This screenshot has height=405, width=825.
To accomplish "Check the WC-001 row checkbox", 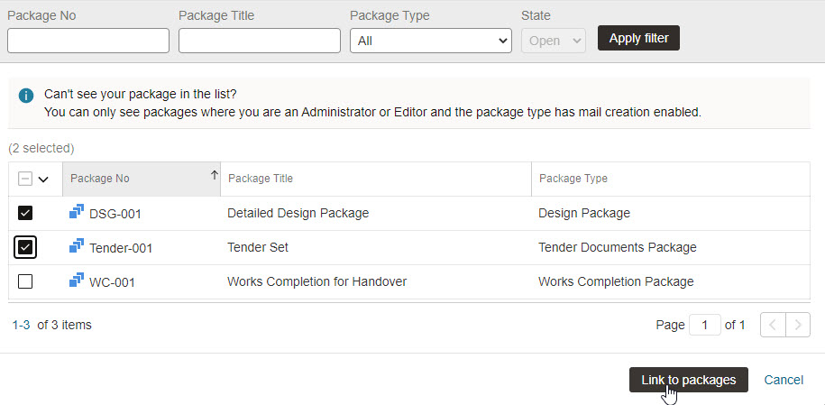I will point(25,281).
